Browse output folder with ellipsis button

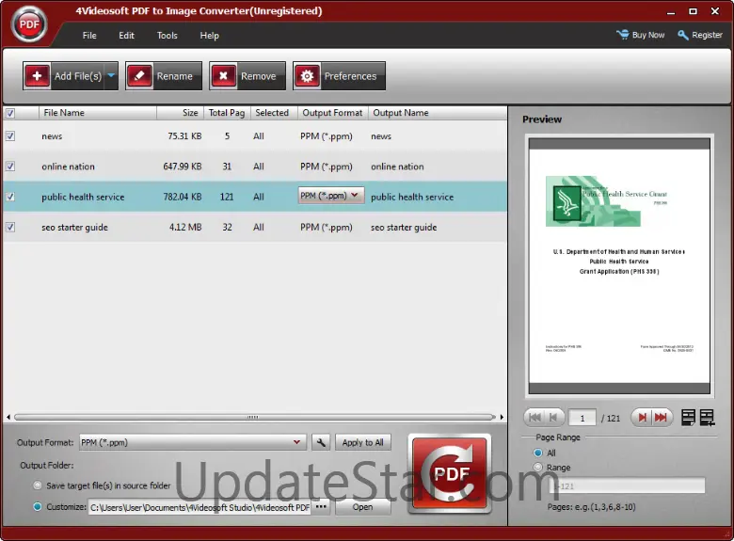(x=321, y=507)
